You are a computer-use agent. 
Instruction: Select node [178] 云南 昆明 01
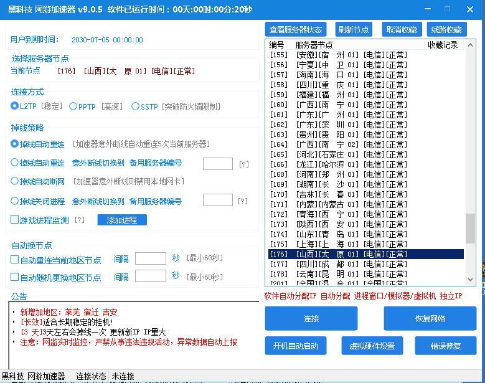[366, 274]
